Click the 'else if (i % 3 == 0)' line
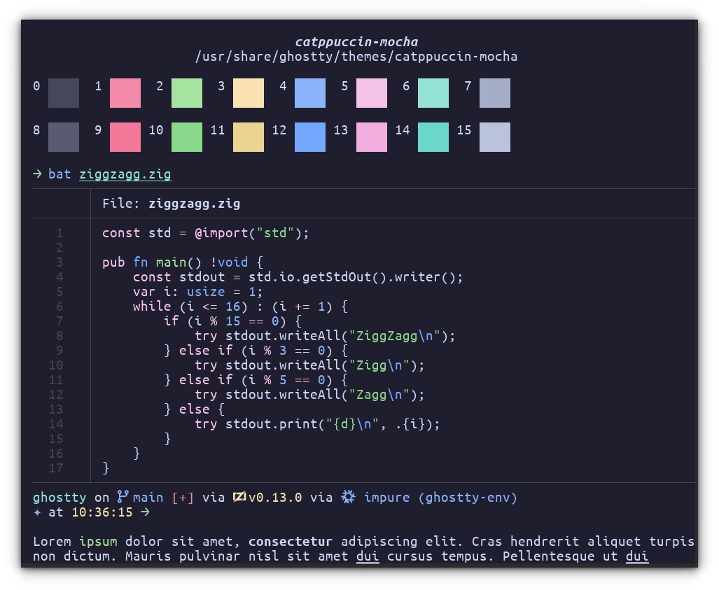Image resolution: width=719 pixels, height=590 pixels. (256, 351)
